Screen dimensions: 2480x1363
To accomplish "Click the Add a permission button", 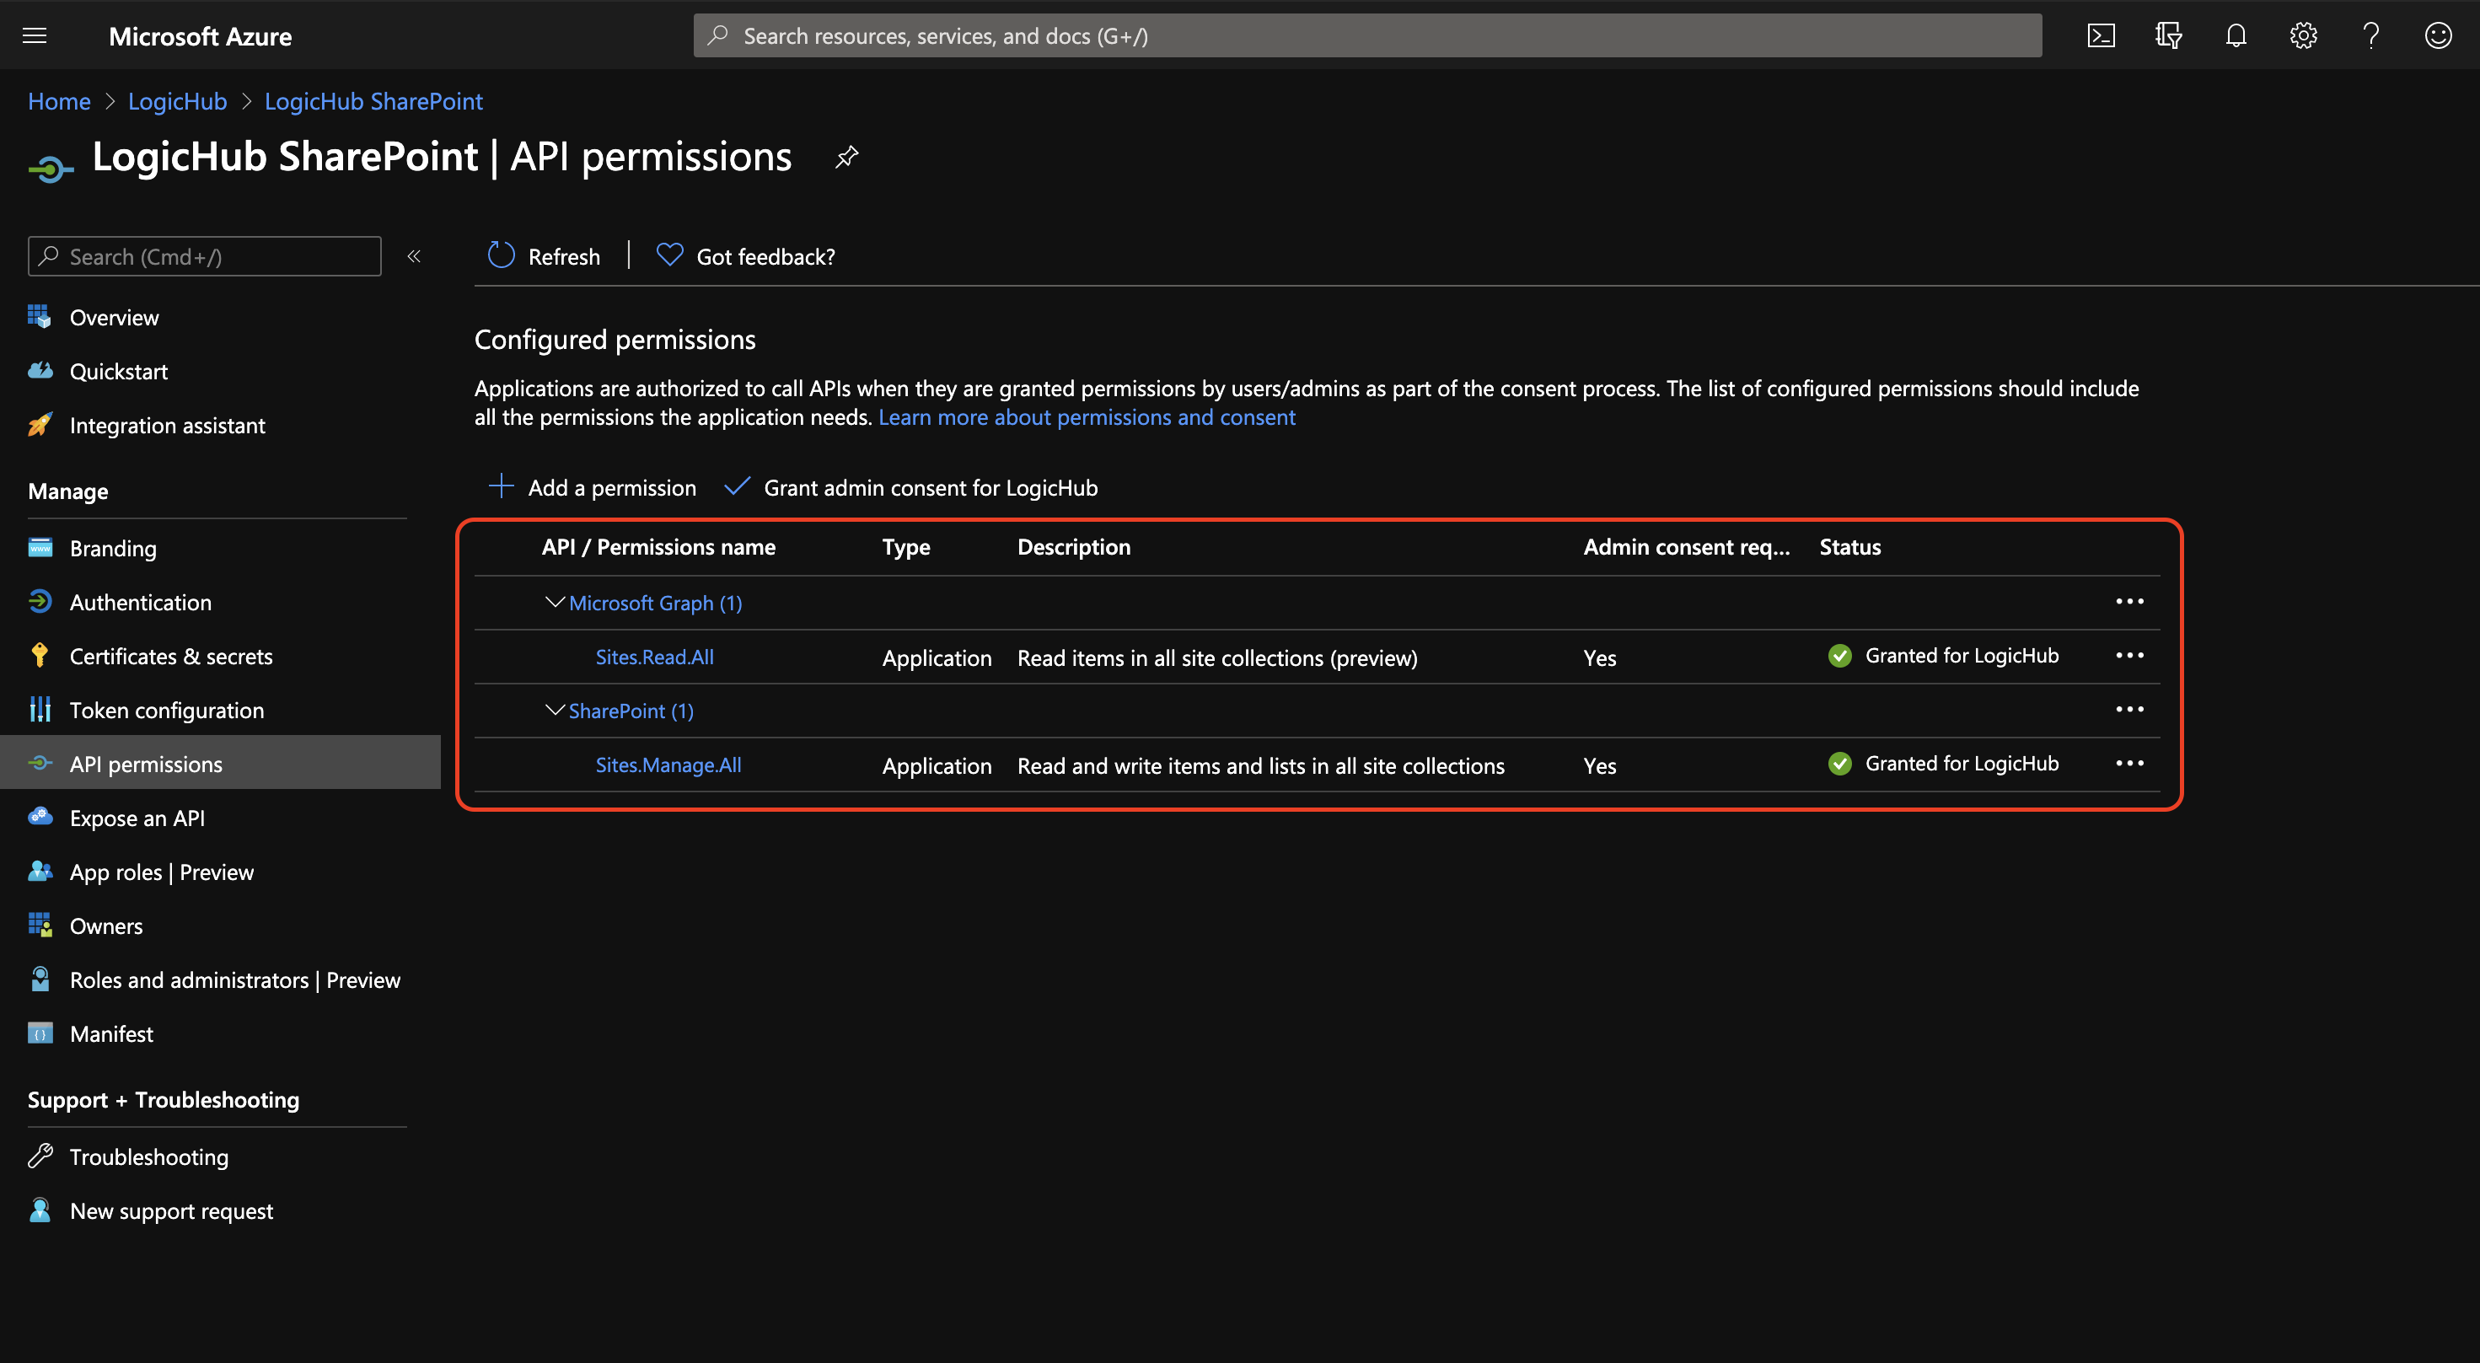I will click(593, 487).
